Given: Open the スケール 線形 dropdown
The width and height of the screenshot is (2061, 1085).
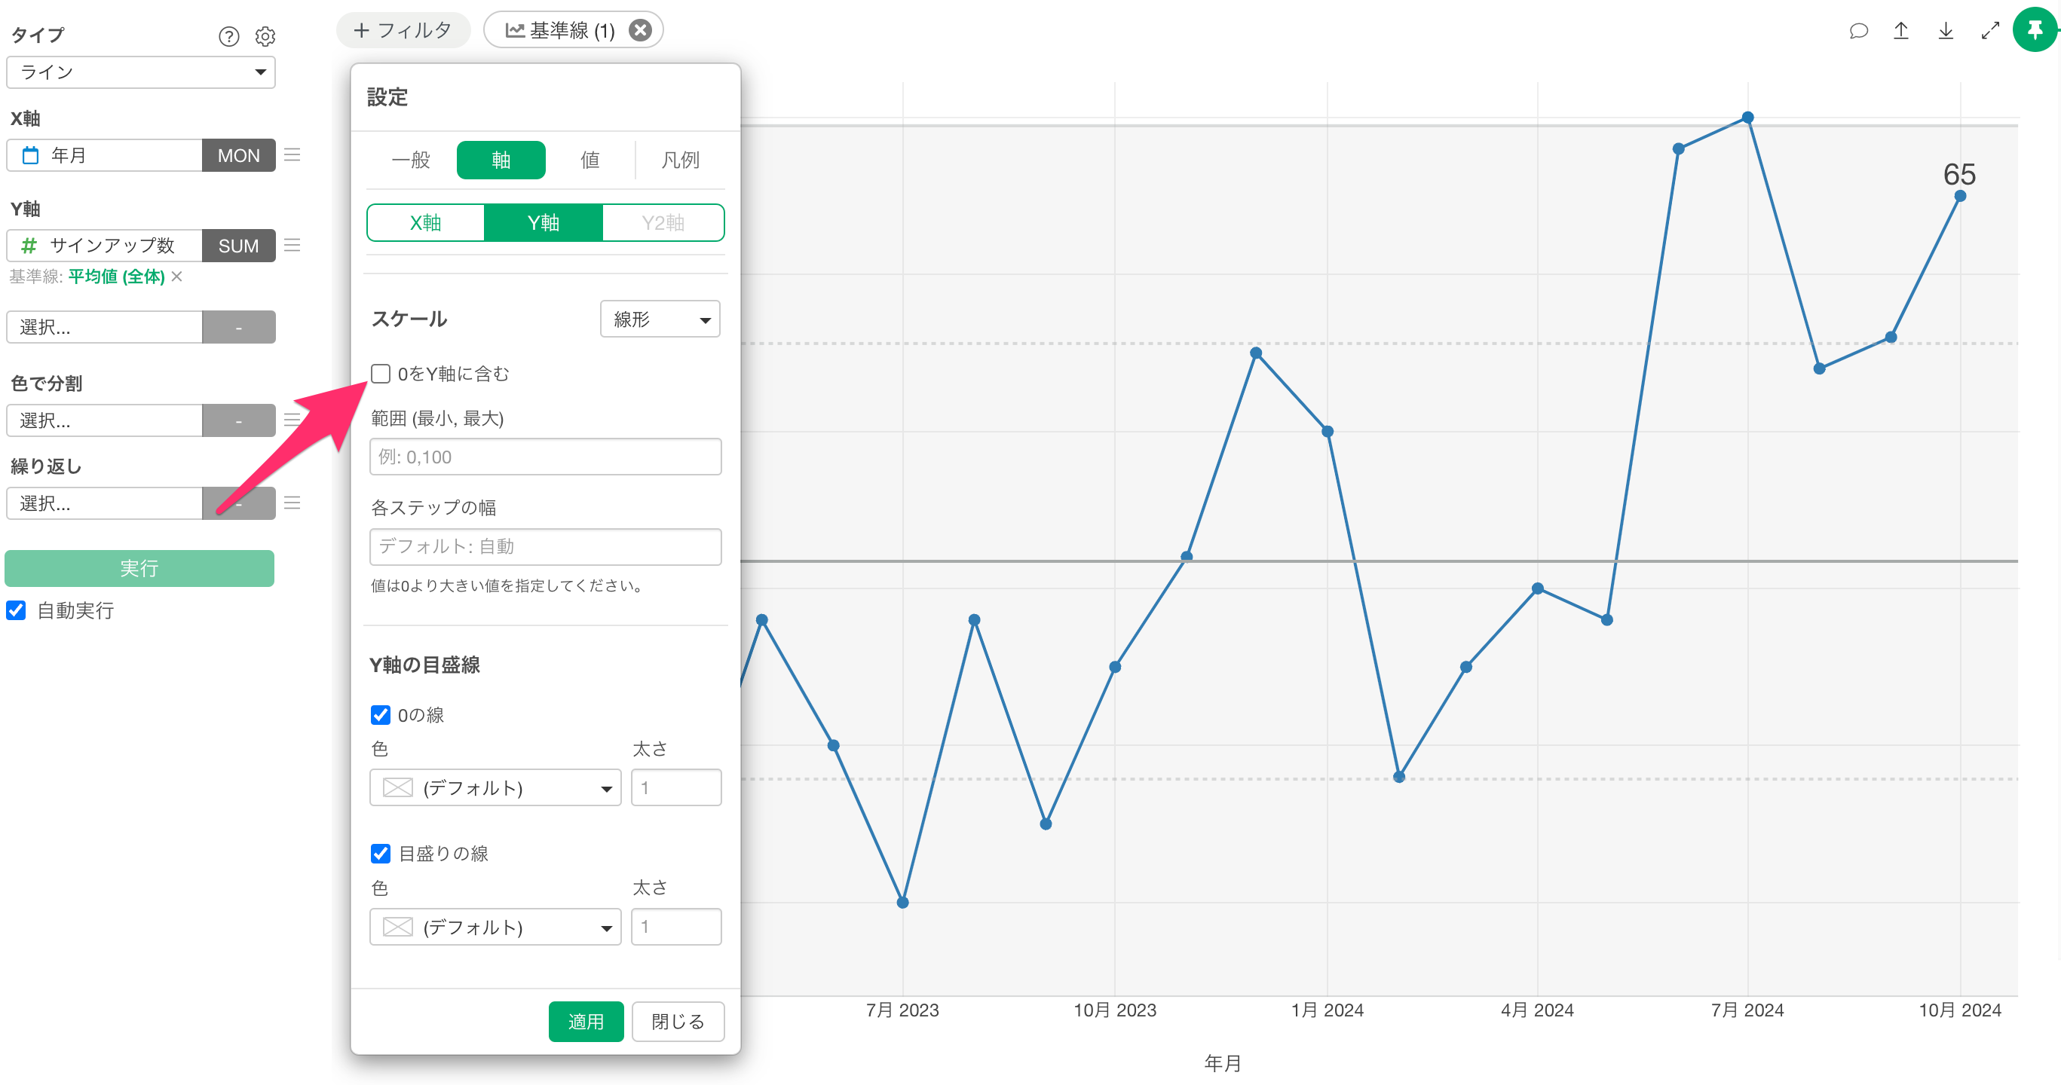Looking at the screenshot, I should [660, 319].
